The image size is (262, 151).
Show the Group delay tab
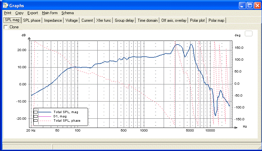coord(124,20)
